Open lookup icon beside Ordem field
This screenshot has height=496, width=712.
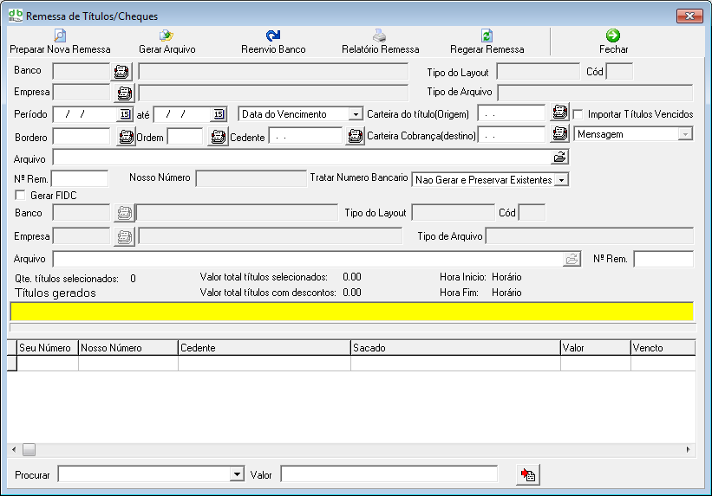(x=218, y=137)
